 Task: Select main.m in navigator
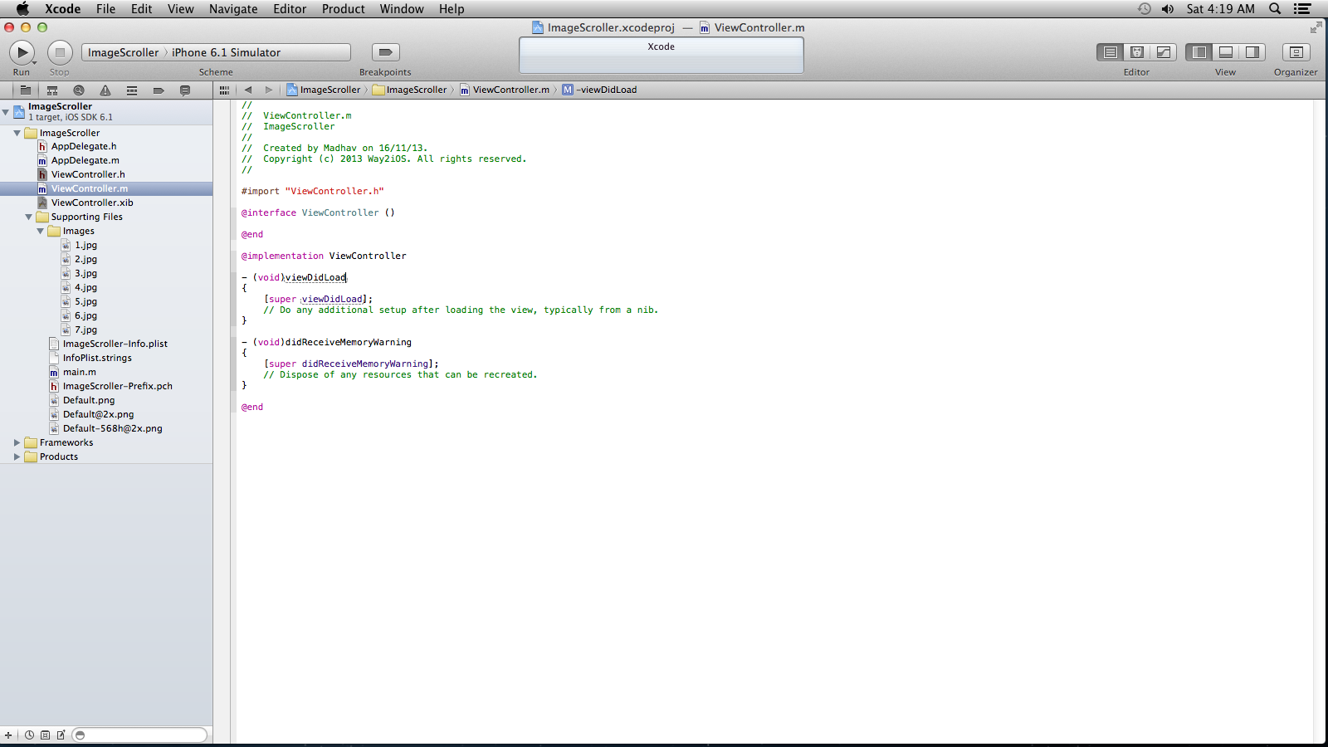(79, 372)
